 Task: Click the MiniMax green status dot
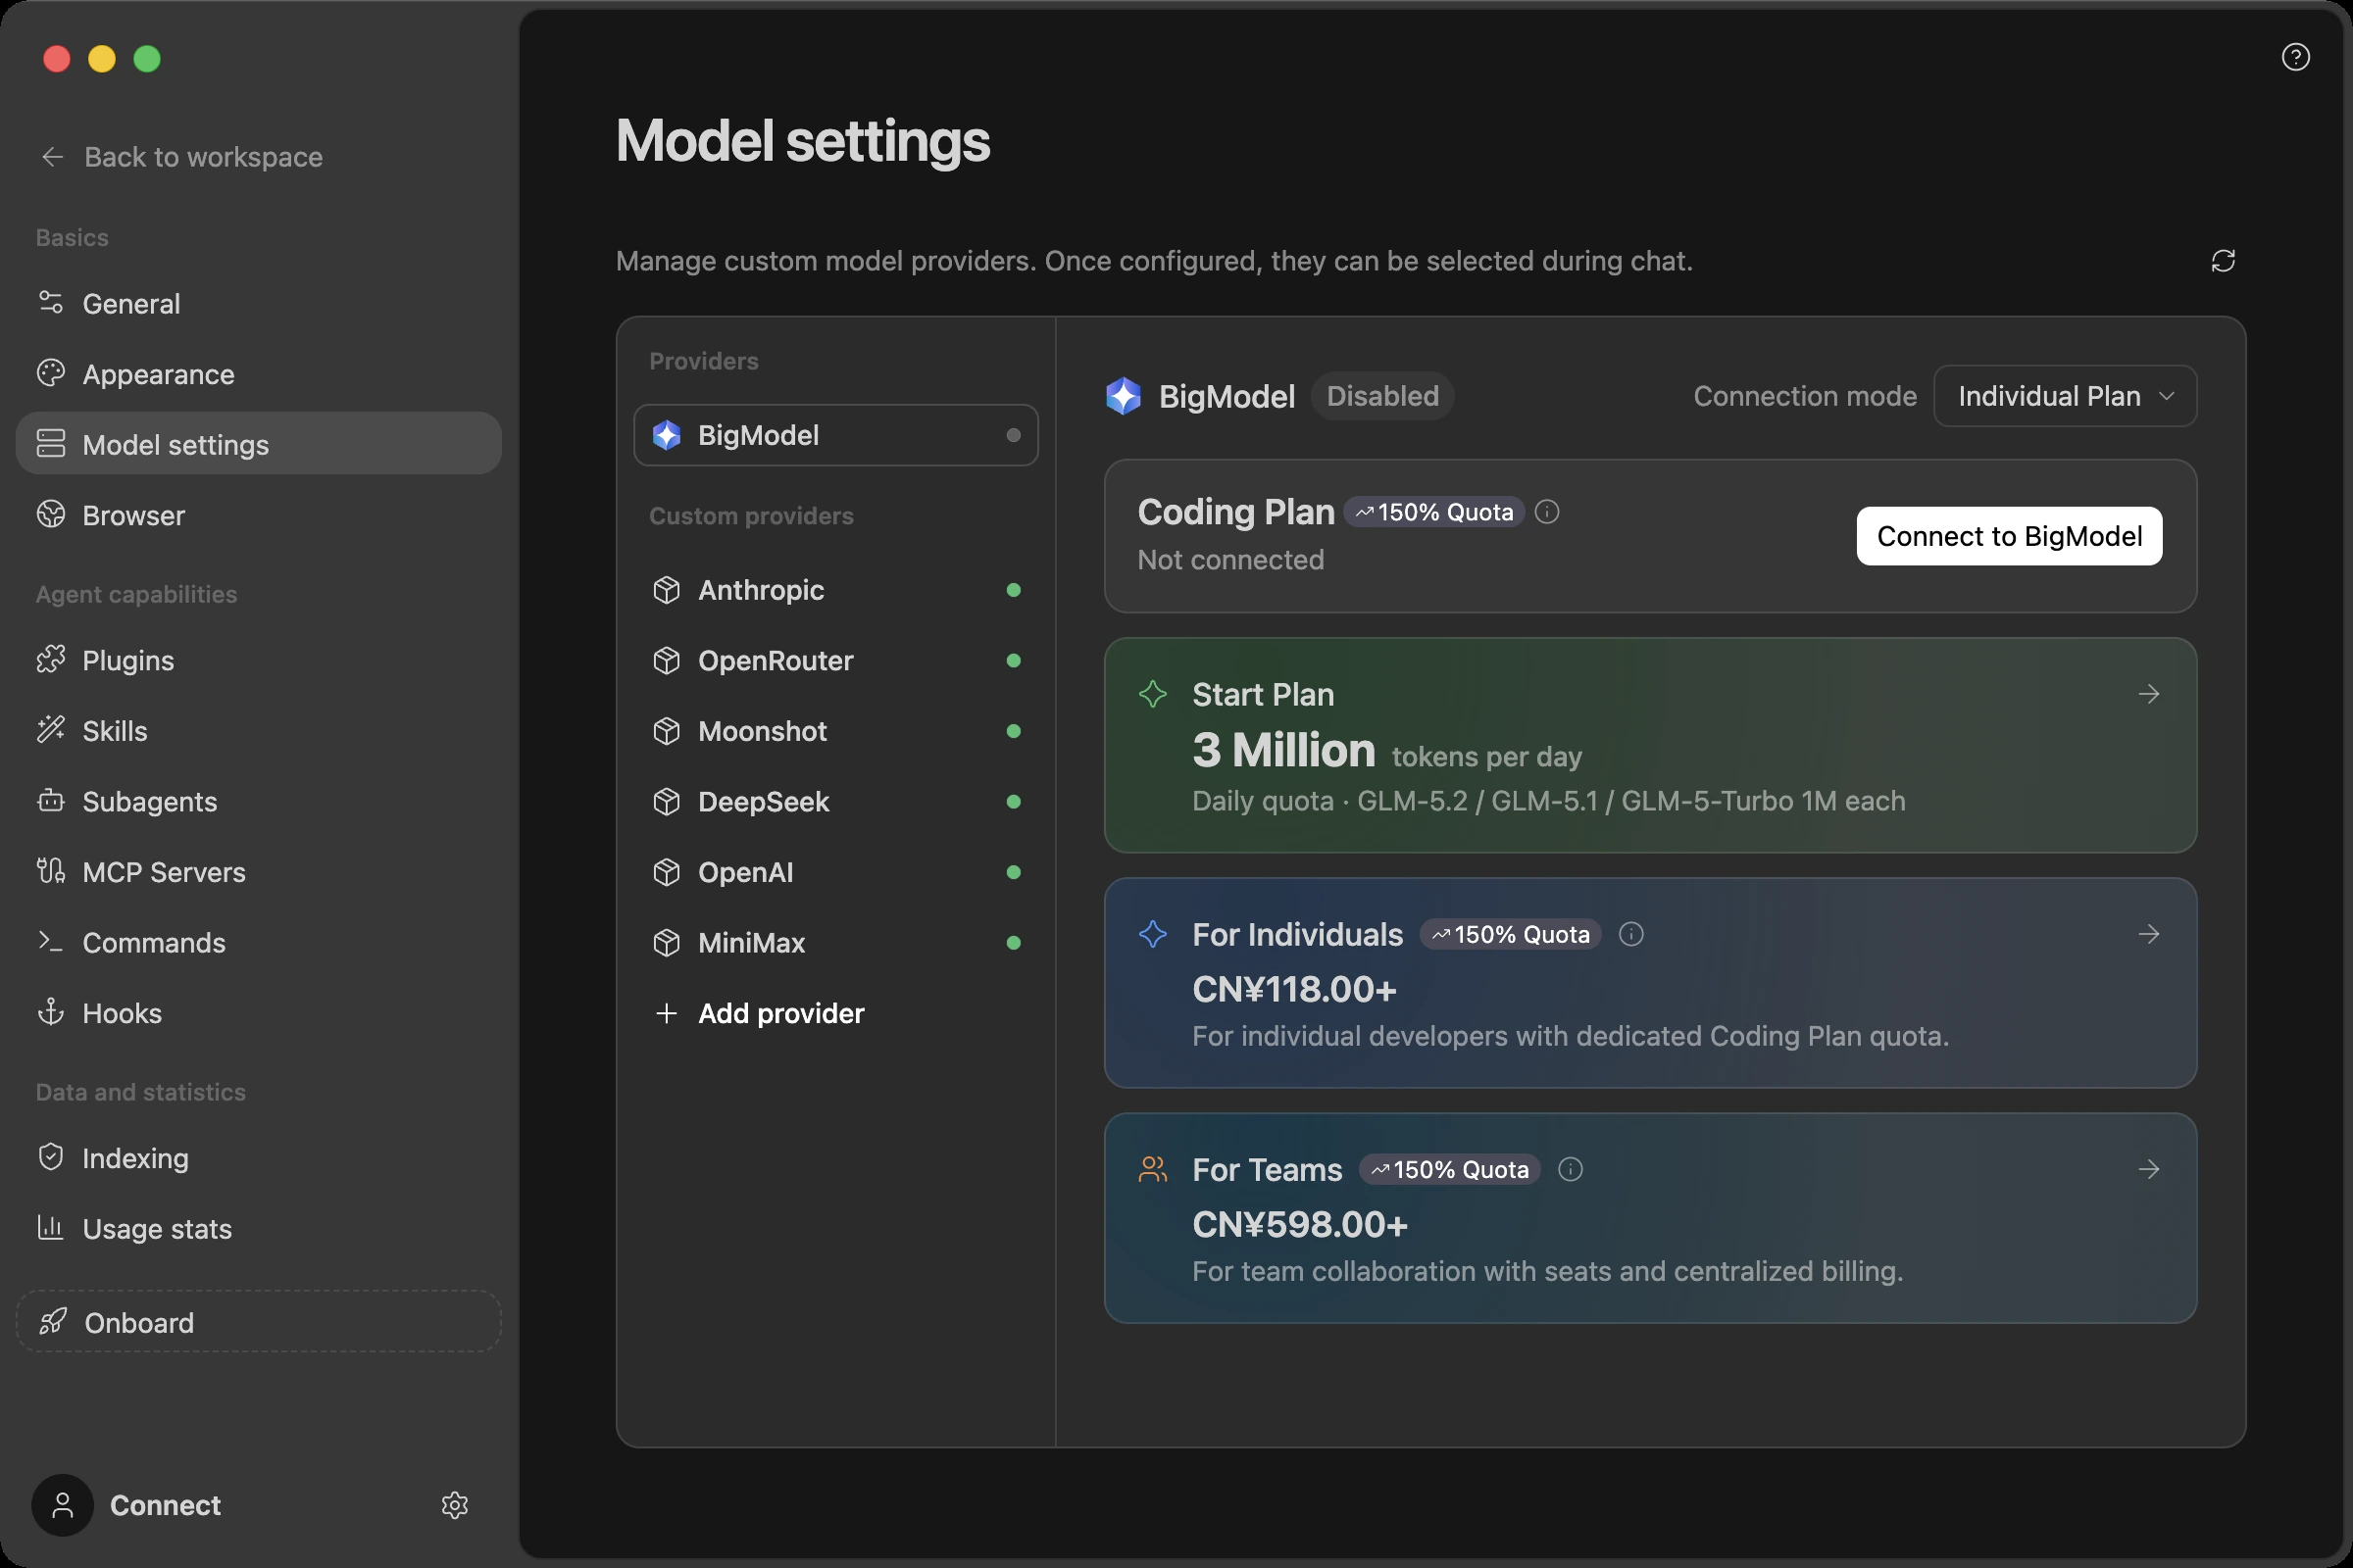pyautogui.click(x=1014, y=943)
